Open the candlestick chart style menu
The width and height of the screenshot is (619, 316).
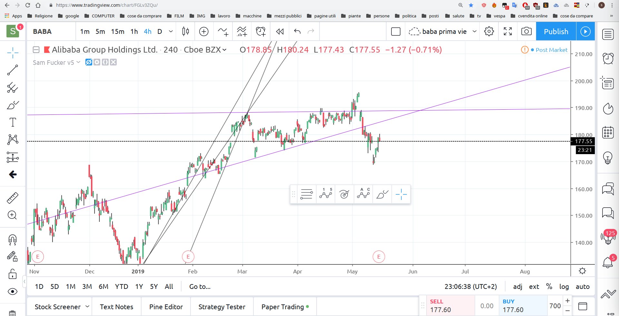pyautogui.click(x=185, y=31)
